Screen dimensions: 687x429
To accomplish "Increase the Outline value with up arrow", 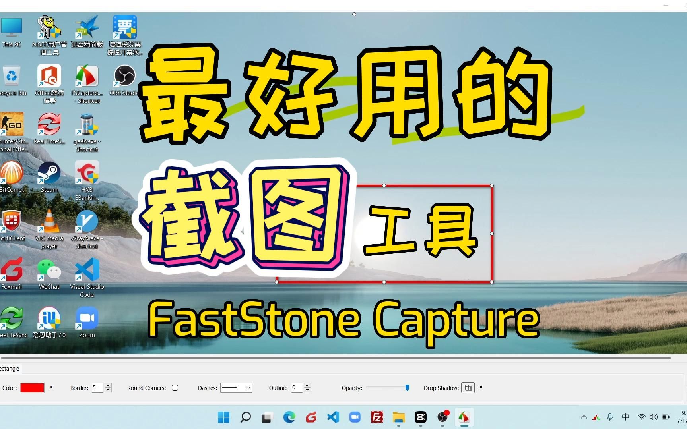I will pyautogui.click(x=307, y=385).
